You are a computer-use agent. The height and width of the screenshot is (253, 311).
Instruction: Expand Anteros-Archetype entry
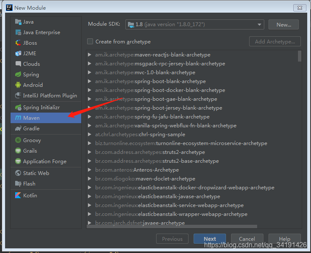[x=90, y=170]
